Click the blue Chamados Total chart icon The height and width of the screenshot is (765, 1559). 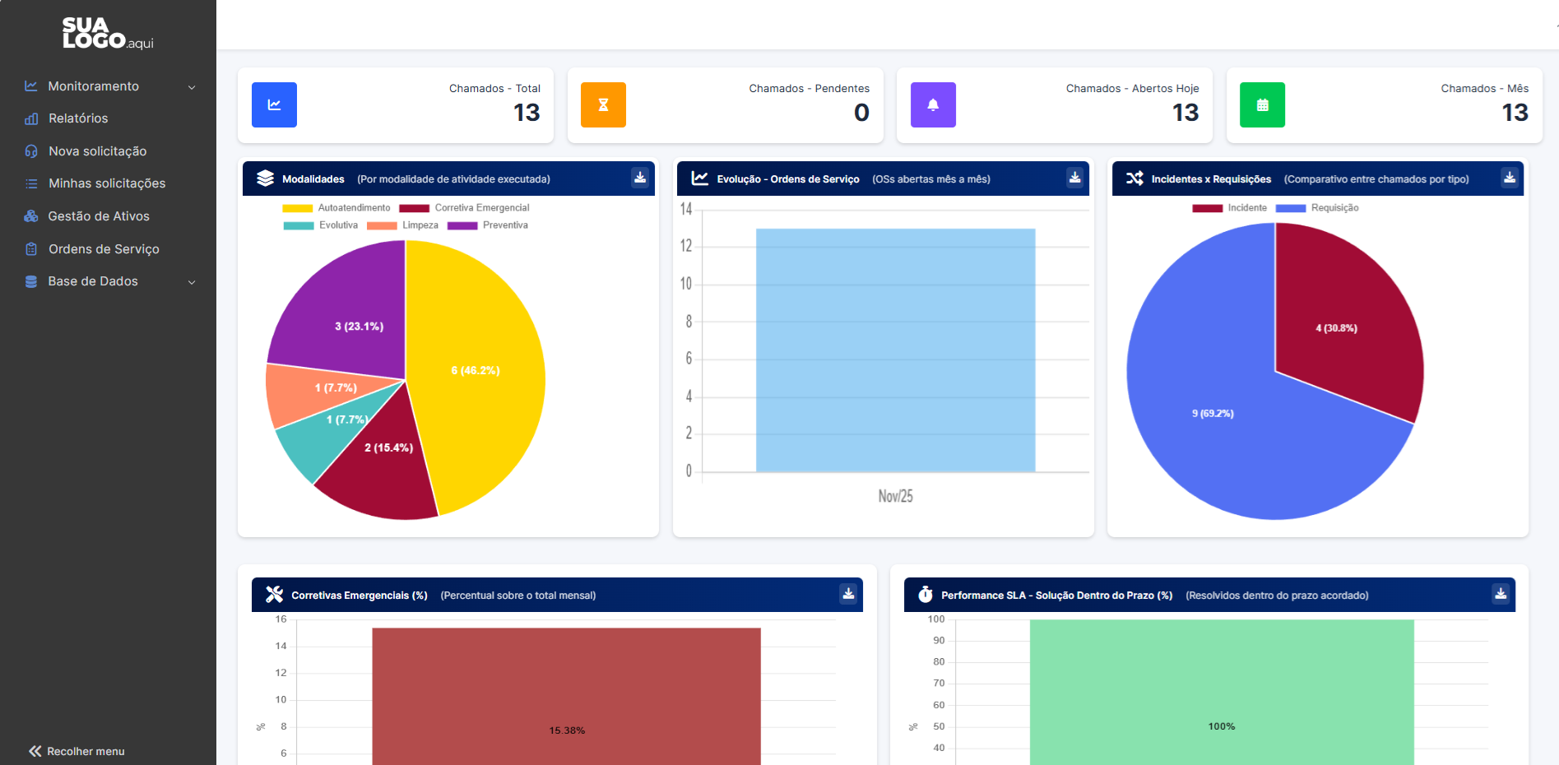pos(274,104)
